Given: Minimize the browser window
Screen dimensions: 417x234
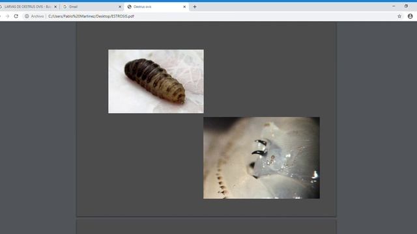Looking at the screenshot, I should (x=394, y=6).
